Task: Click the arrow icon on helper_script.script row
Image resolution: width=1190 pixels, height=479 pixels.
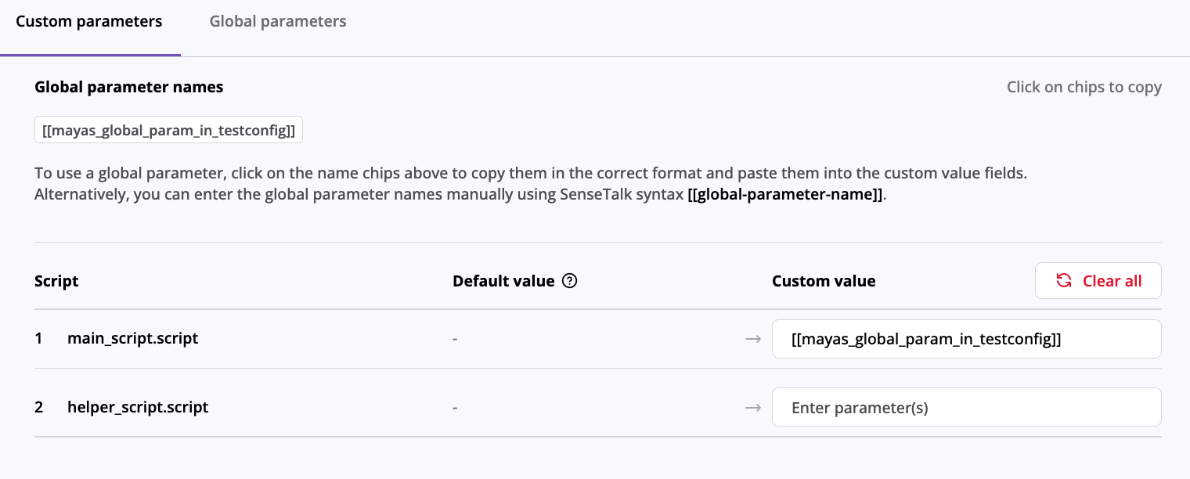Action: click(x=753, y=407)
